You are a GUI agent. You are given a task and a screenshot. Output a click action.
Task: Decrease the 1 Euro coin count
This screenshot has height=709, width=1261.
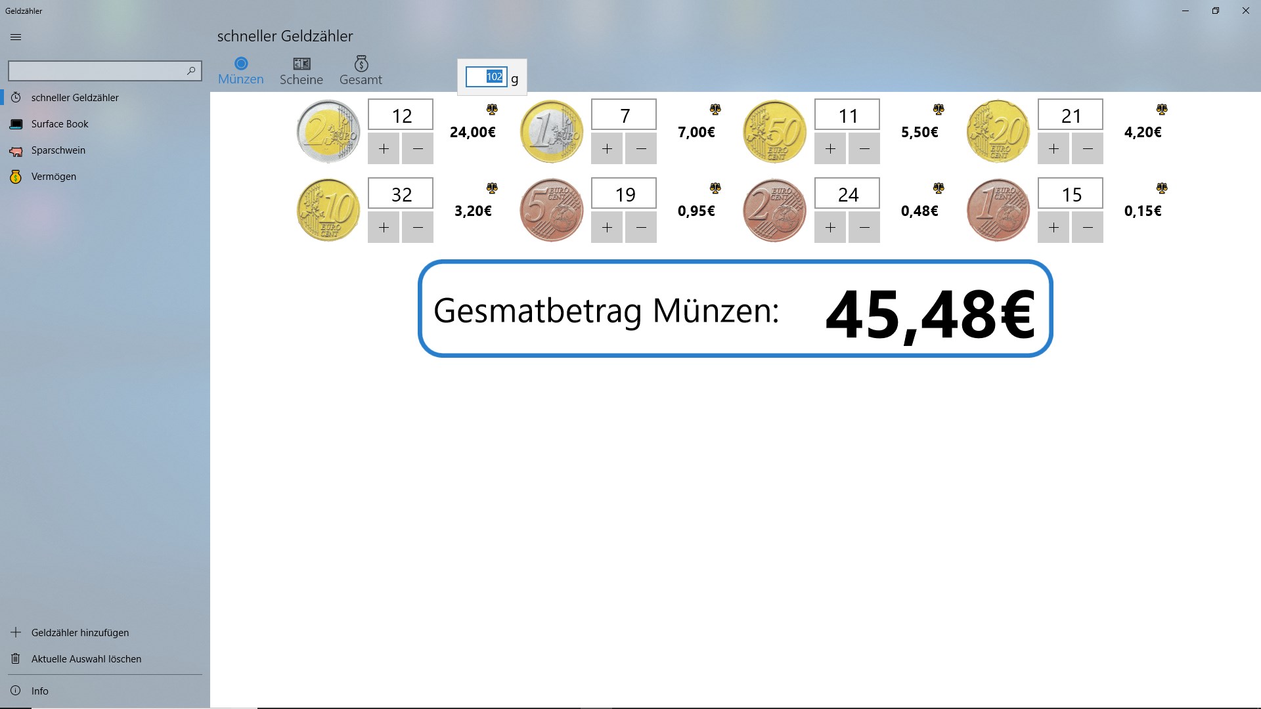pyautogui.click(x=641, y=149)
